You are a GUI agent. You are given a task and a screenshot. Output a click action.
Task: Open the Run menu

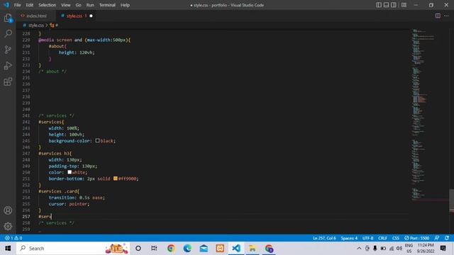point(90,5)
